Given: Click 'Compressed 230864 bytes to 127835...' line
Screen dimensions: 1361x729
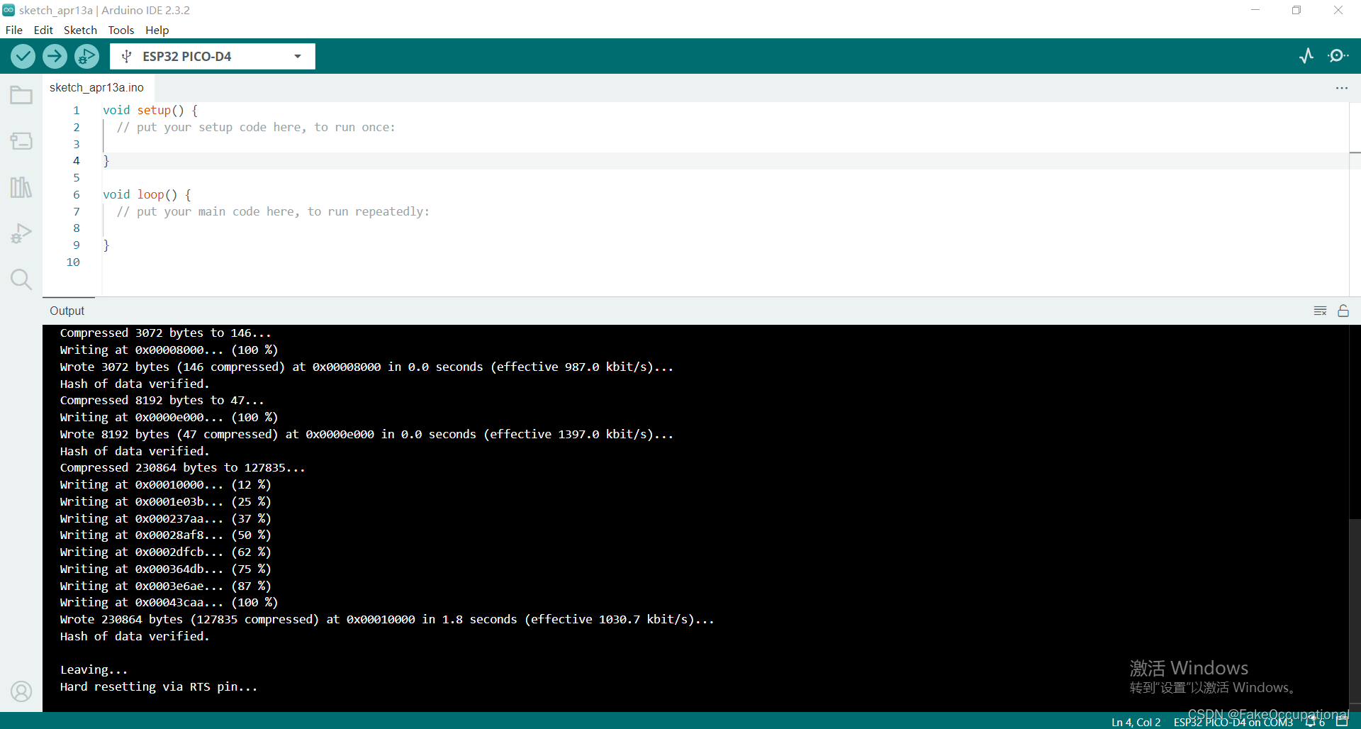Looking at the screenshot, I should (x=182, y=468).
